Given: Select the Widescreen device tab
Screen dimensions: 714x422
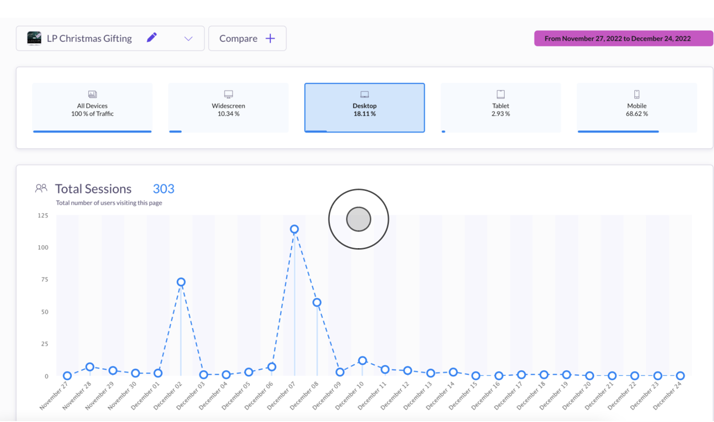Looking at the screenshot, I should click(229, 108).
